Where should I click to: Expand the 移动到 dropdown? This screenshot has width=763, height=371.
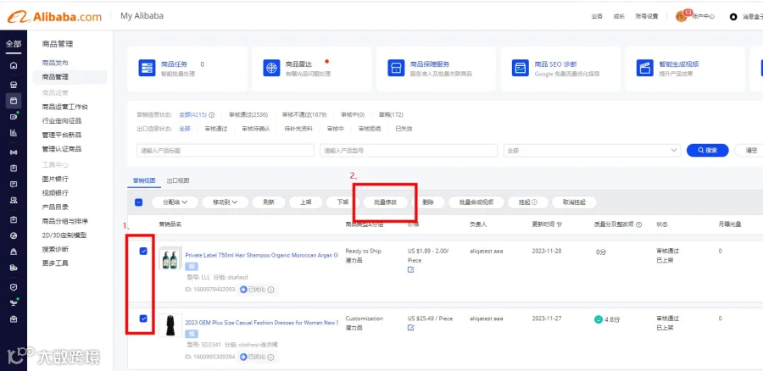[x=225, y=202]
